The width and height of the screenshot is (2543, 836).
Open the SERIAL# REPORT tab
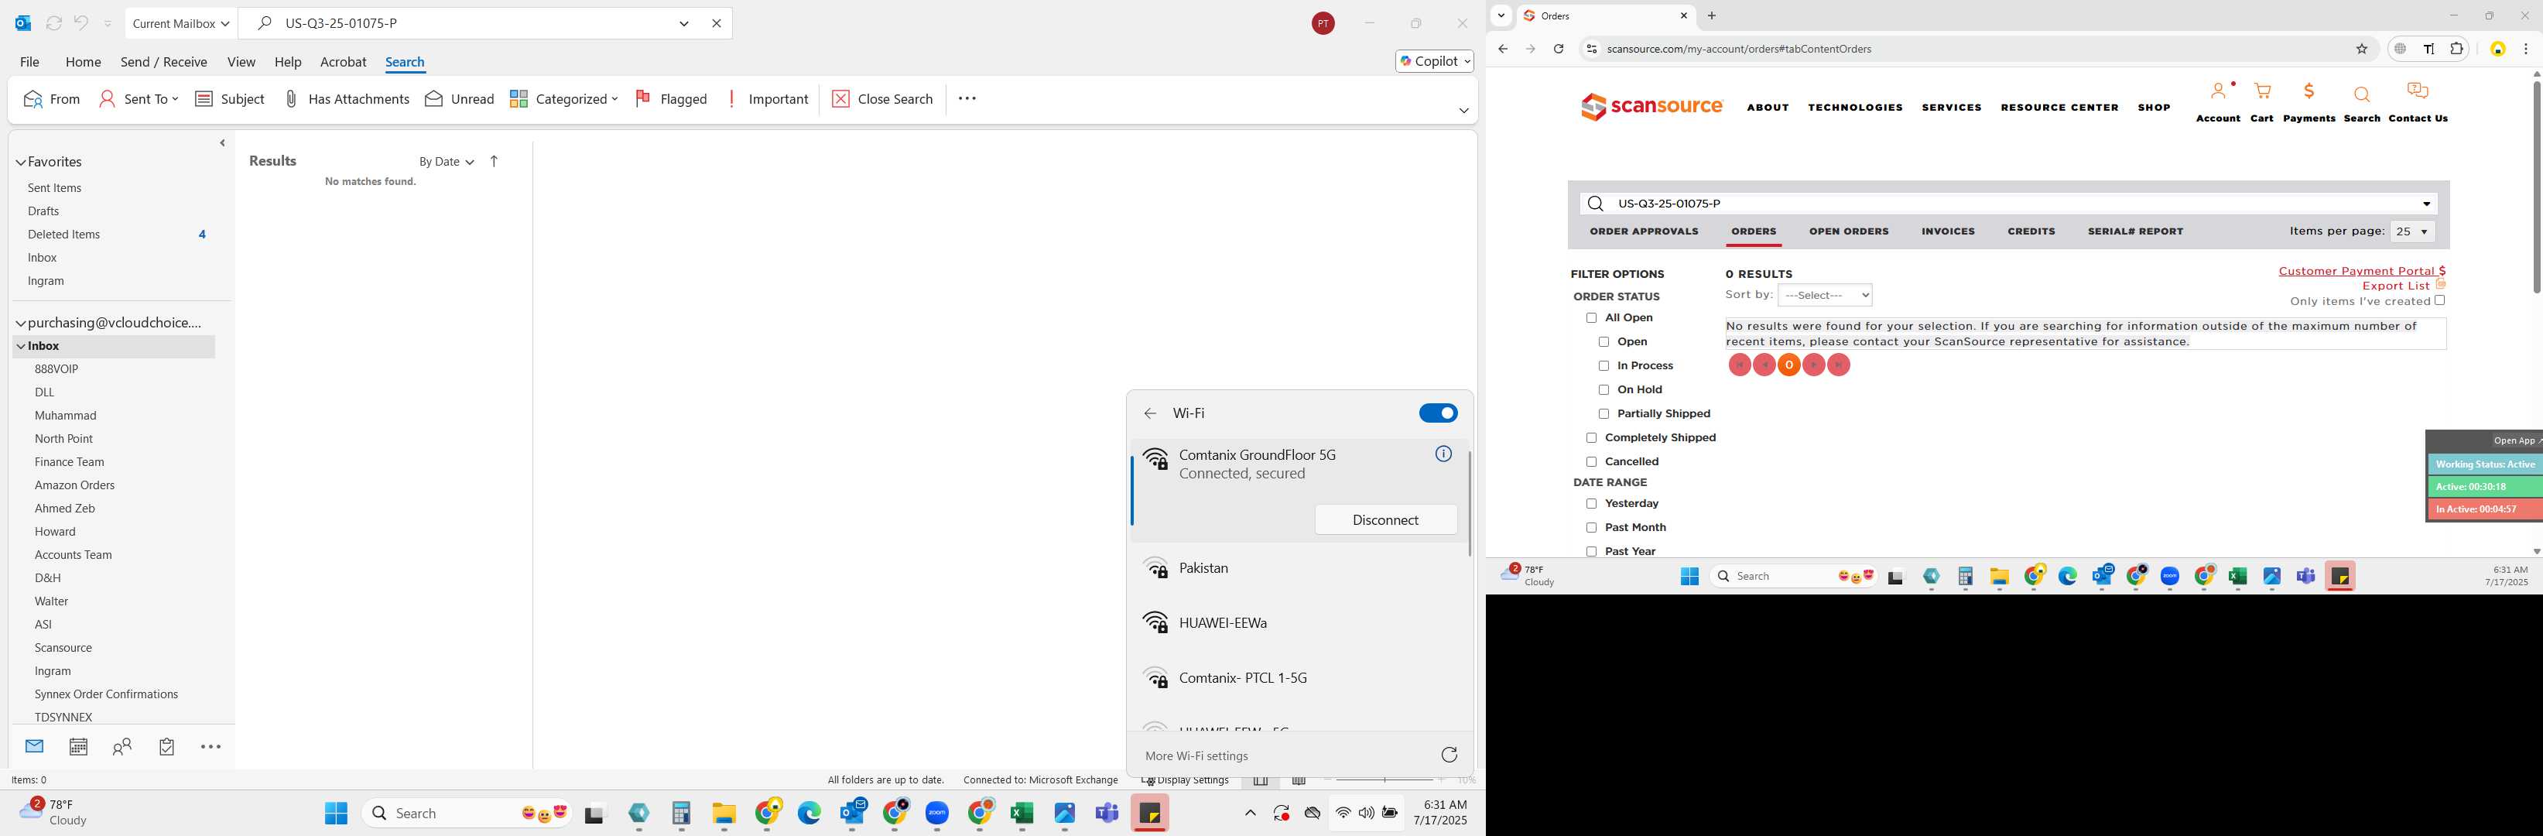(2135, 231)
